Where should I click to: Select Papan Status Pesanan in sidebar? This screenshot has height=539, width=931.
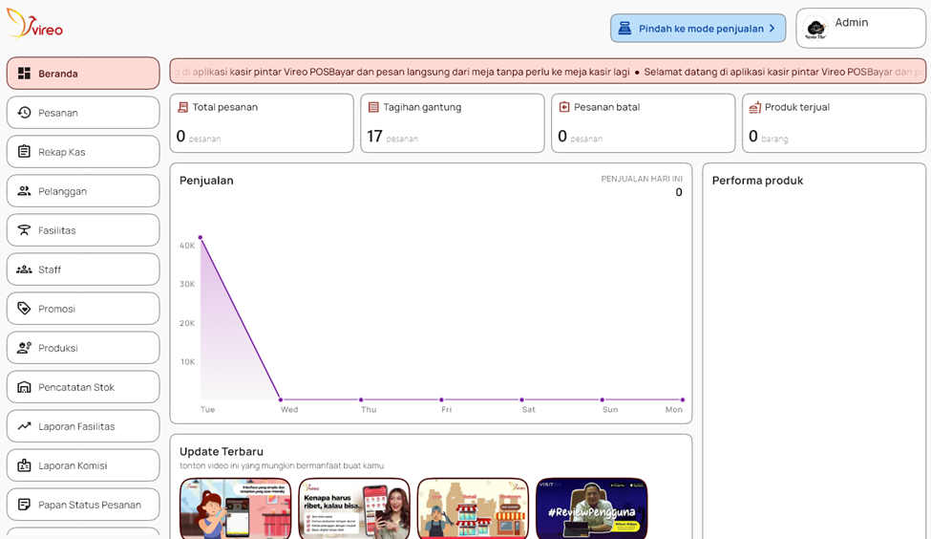click(83, 505)
